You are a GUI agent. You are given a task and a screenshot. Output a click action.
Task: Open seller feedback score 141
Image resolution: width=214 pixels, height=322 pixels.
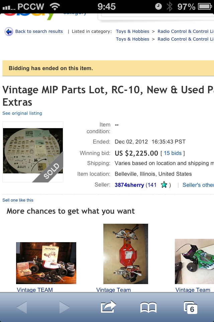click(152, 185)
